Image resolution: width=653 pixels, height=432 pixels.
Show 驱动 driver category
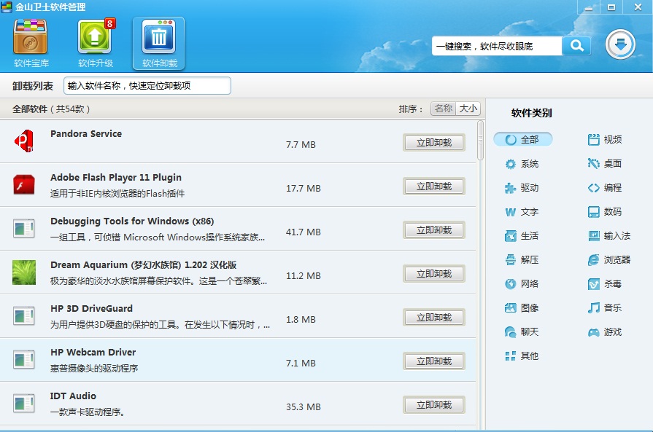click(x=522, y=188)
